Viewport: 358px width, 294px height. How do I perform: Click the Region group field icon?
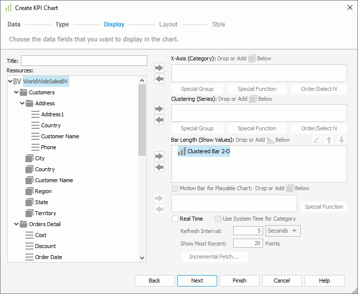coord(29,191)
